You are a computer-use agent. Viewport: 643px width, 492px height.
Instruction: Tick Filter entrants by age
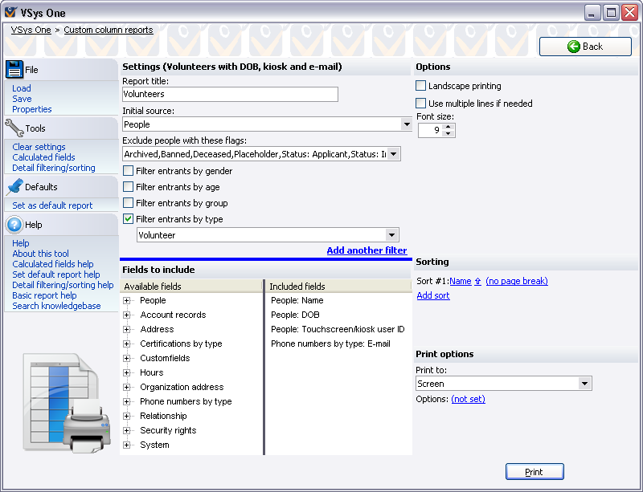(129, 187)
